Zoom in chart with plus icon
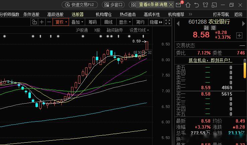 [x=42, y=22]
